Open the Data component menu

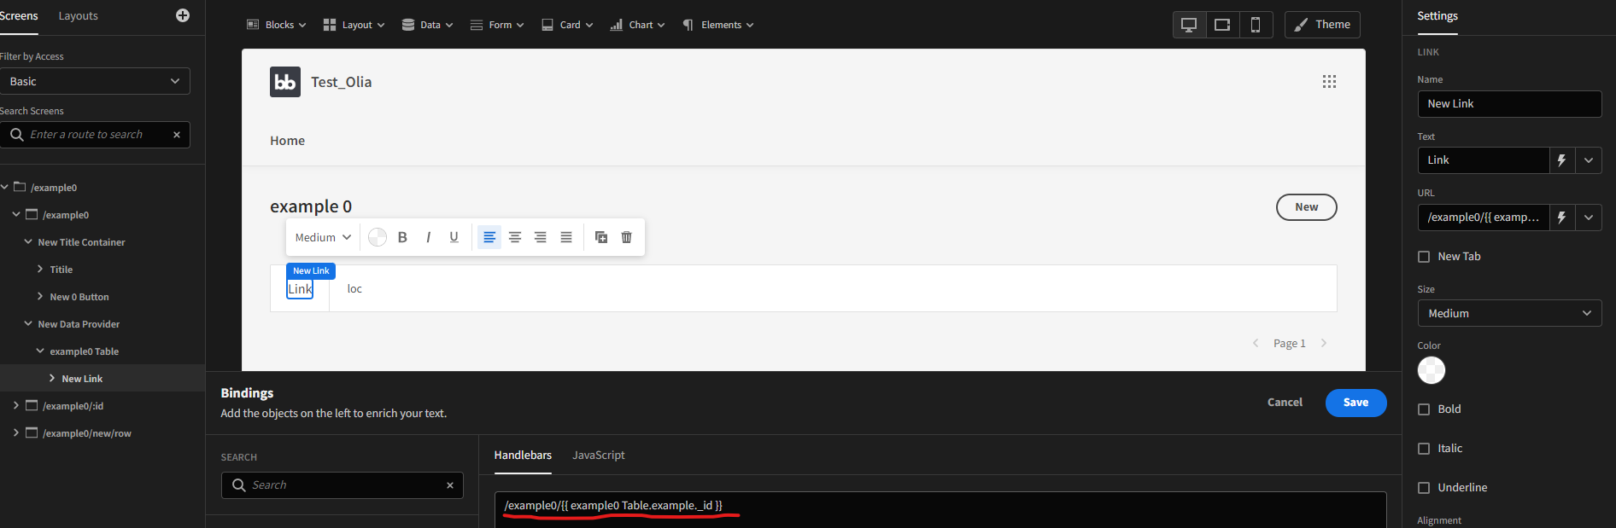(427, 25)
